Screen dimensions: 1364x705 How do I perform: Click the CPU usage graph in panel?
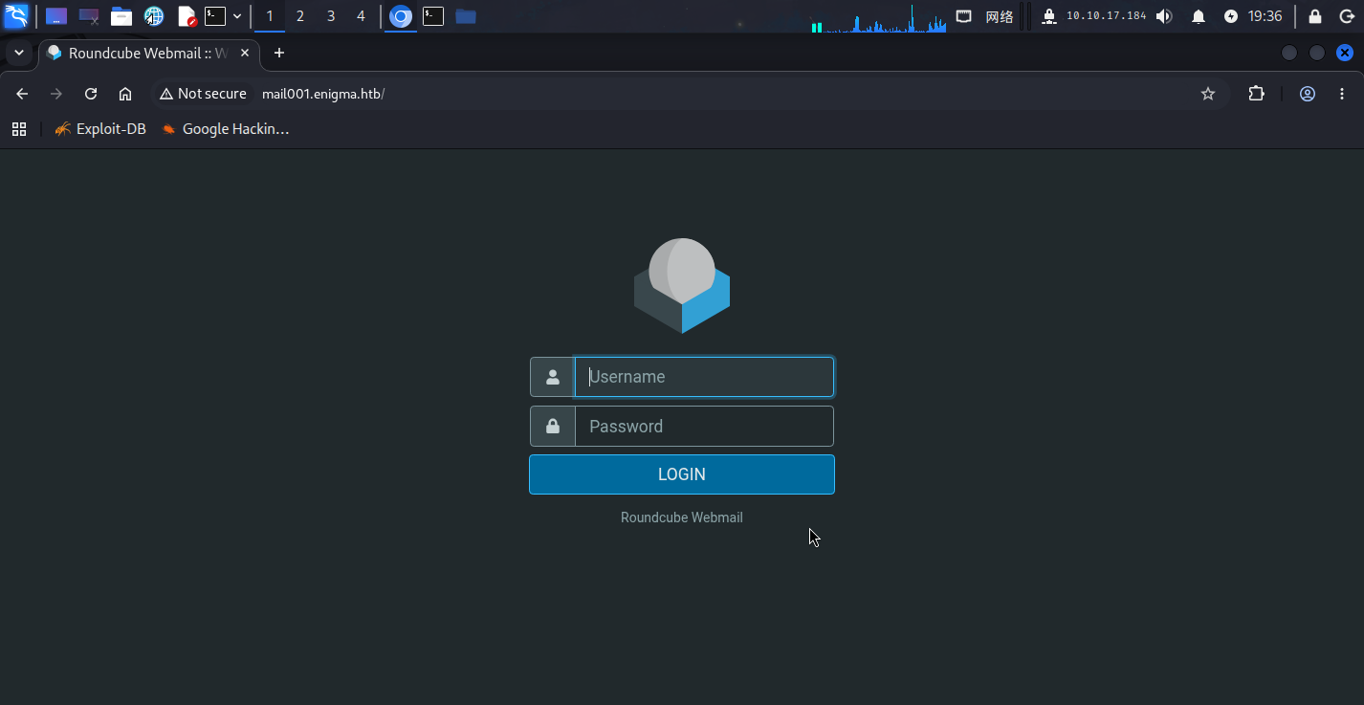(x=879, y=18)
